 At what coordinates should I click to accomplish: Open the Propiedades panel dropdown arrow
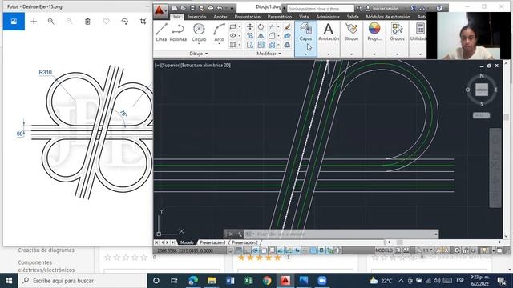coord(374,54)
